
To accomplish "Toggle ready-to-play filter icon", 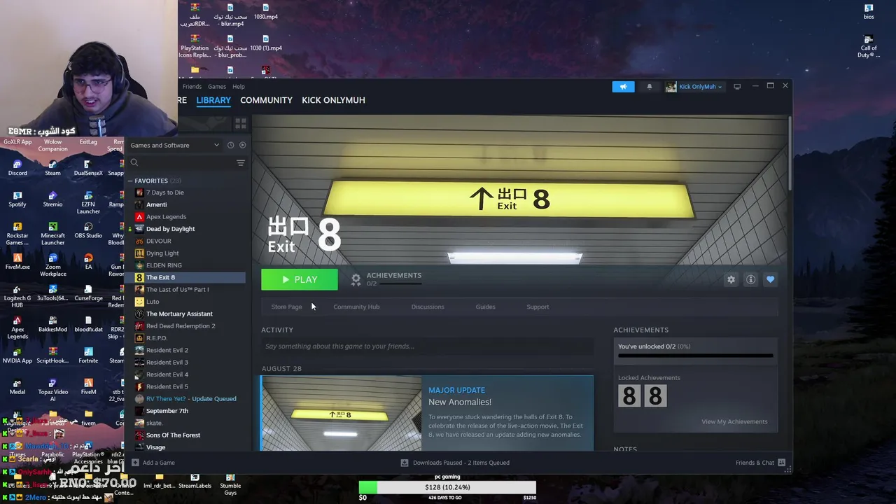I will tap(242, 145).
